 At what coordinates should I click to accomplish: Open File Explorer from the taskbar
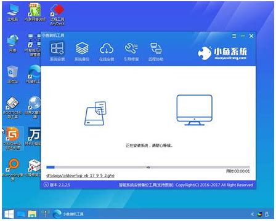[32, 214]
